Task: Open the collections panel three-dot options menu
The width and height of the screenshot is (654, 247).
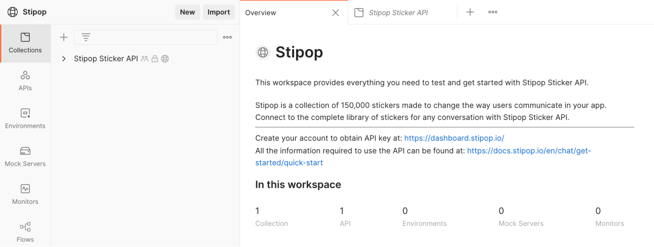Action: coord(227,37)
